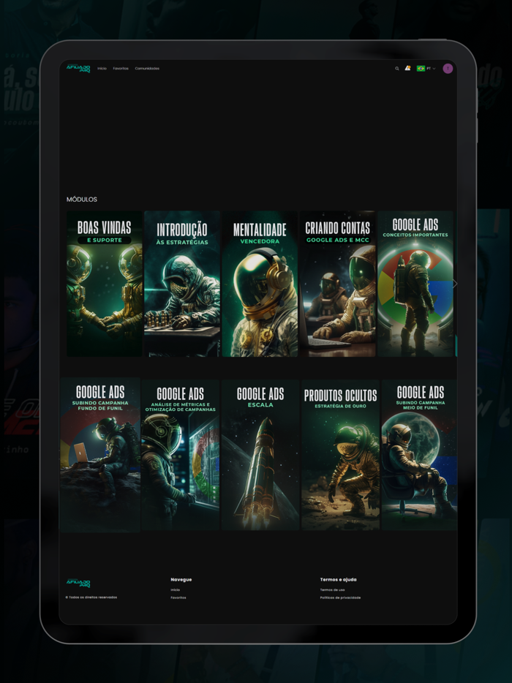This screenshot has width=512, height=683.
Task: Open Produtos Ocultos Estratégia de Ouro module
Action: (340, 455)
